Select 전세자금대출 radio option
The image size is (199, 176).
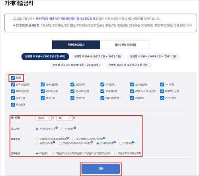[x=98, y=143]
